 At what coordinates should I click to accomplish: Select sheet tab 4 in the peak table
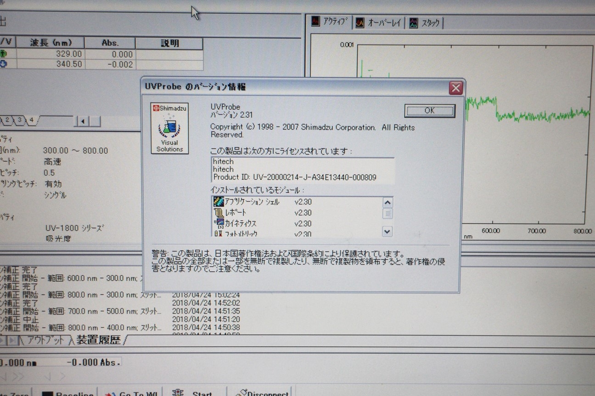pos(32,120)
